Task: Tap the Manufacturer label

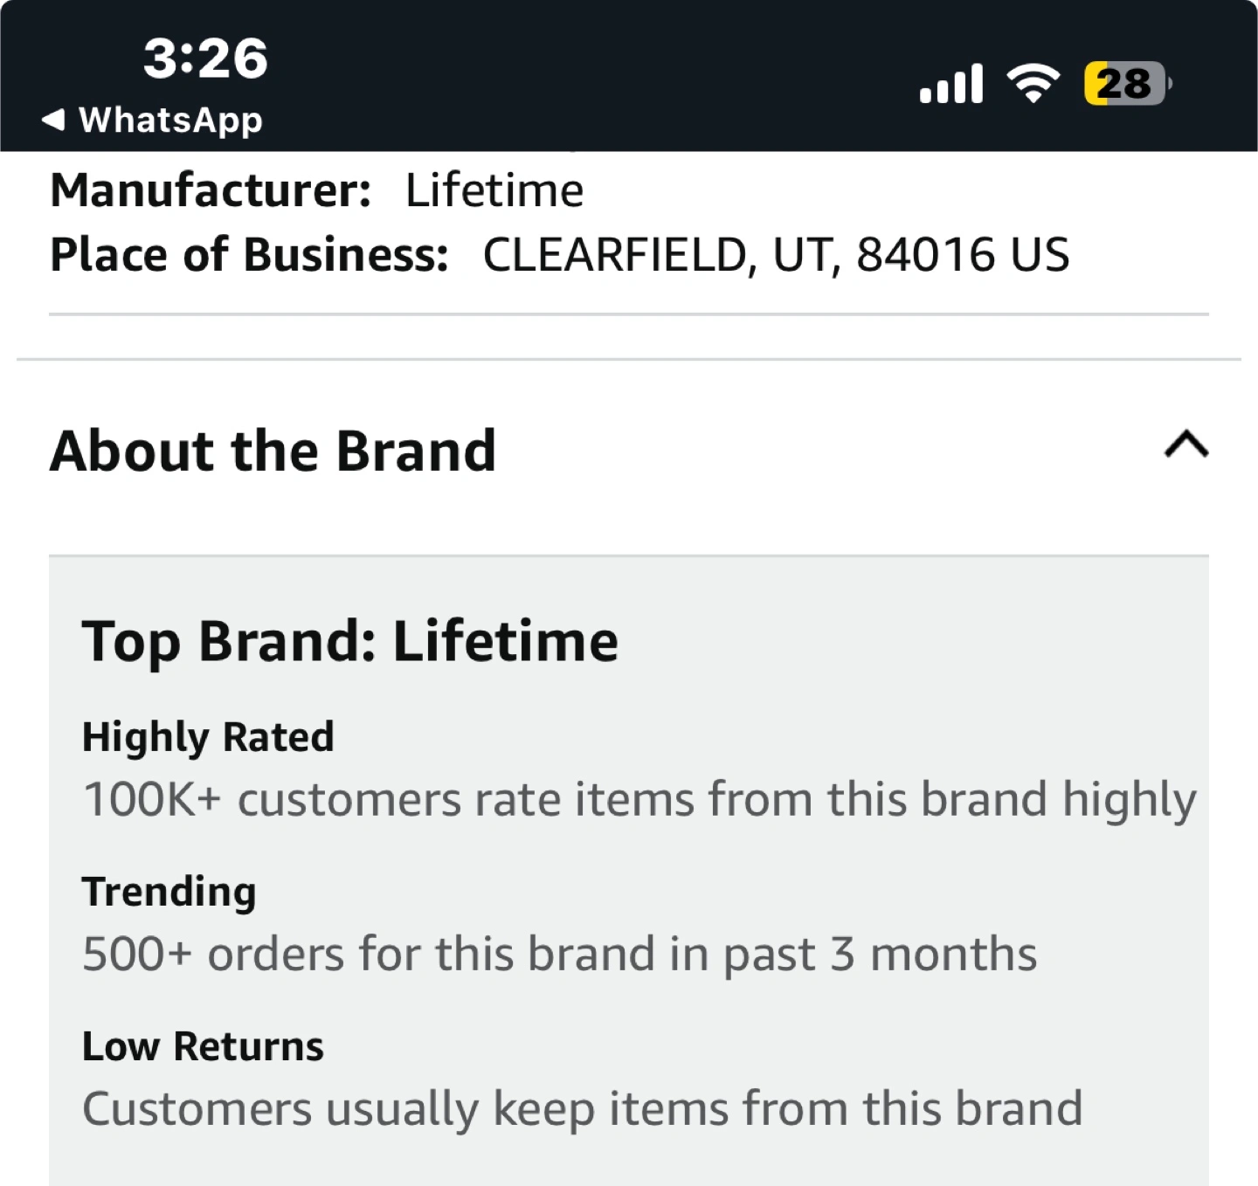Action: [x=211, y=190]
